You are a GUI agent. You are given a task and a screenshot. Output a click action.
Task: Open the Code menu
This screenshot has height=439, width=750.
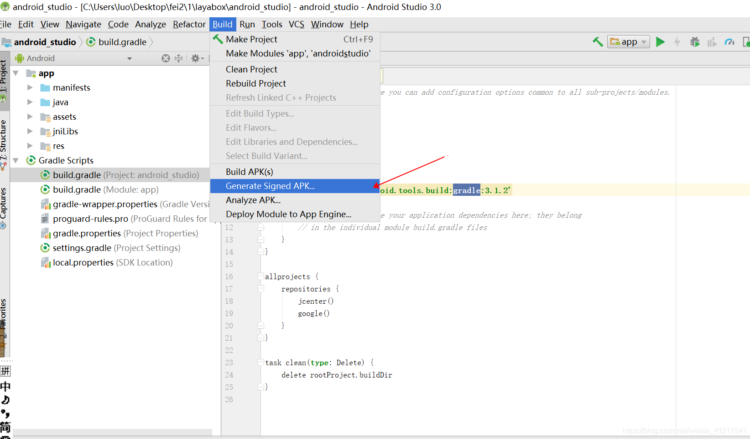pos(118,24)
